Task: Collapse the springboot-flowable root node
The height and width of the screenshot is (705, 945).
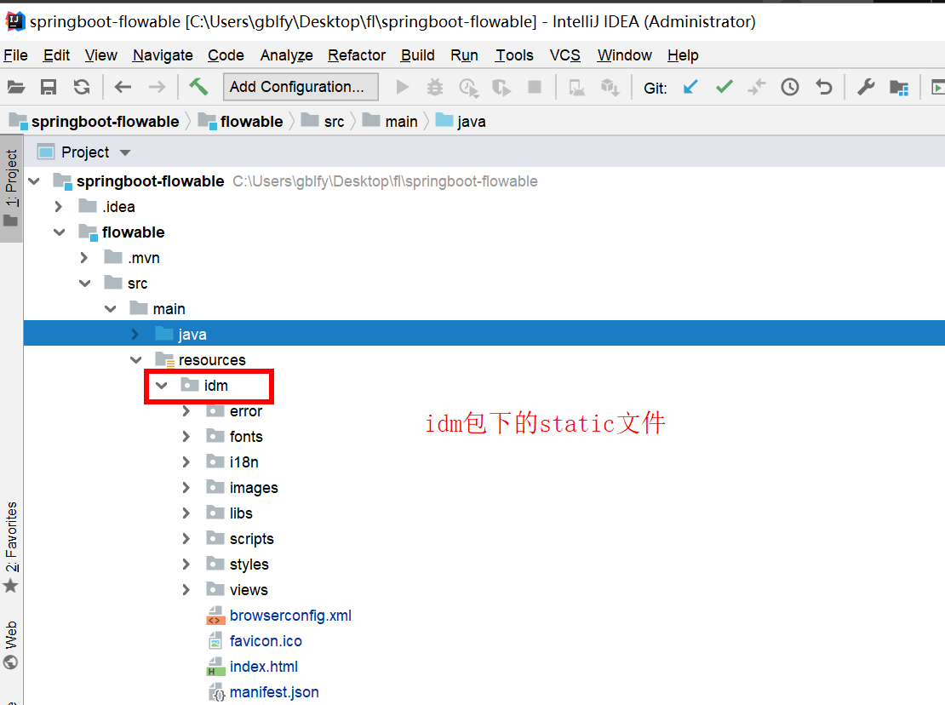Action: coord(34,181)
